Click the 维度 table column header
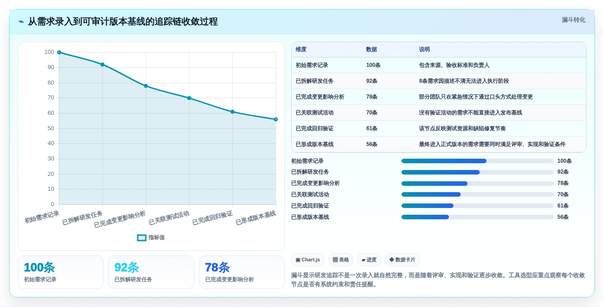Image resolution: width=604 pixels, height=307 pixels. [x=327, y=49]
